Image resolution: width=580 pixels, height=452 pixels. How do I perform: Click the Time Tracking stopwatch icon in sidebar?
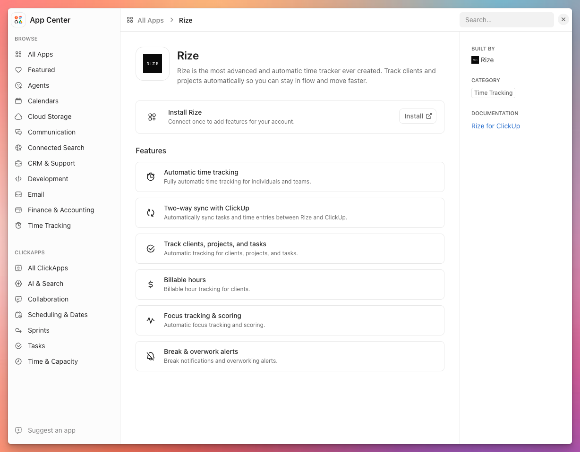point(18,226)
